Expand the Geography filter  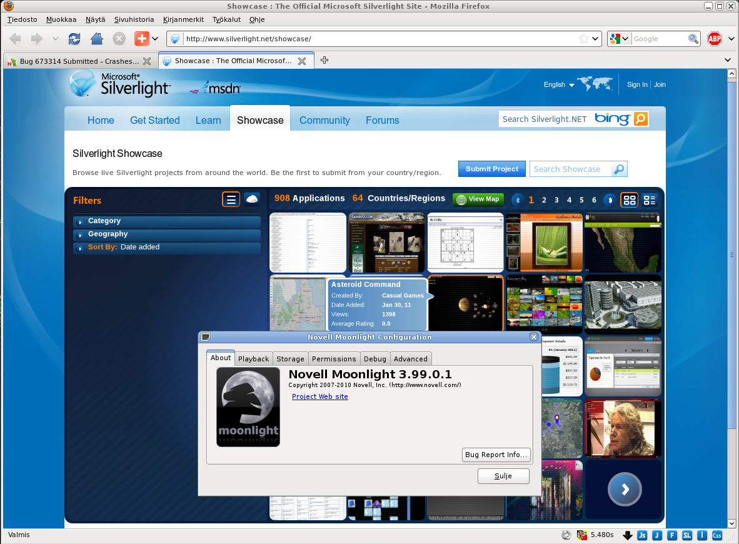click(x=108, y=234)
